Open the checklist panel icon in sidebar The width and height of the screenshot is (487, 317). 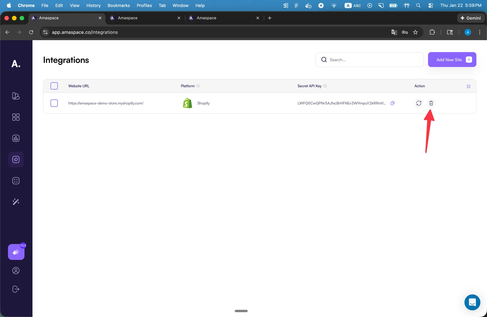(x=16, y=180)
